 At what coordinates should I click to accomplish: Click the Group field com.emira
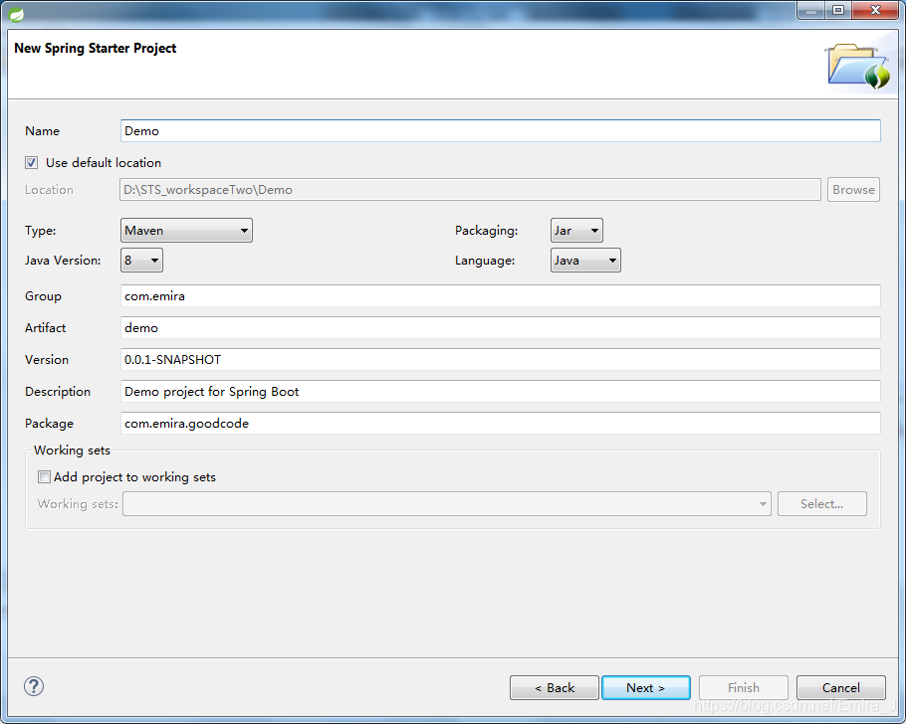[501, 296]
